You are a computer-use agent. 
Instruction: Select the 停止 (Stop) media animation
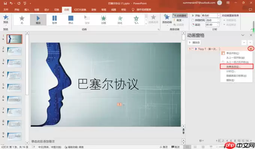click(71, 19)
